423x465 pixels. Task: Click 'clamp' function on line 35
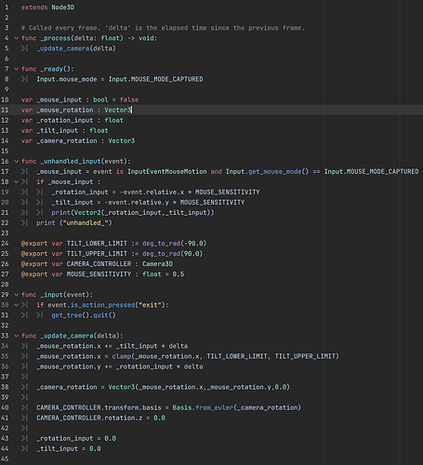[x=122, y=356]
